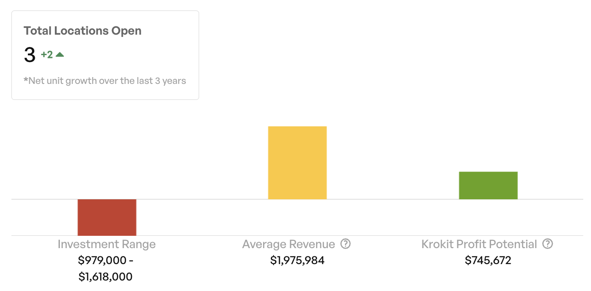The height and width of the screenshot is (291, 591).
Task: Select the large number 3 locations count
Action: (29, 55)
